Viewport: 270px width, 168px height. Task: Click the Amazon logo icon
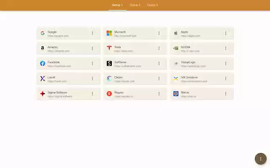[x=43, y=48]
